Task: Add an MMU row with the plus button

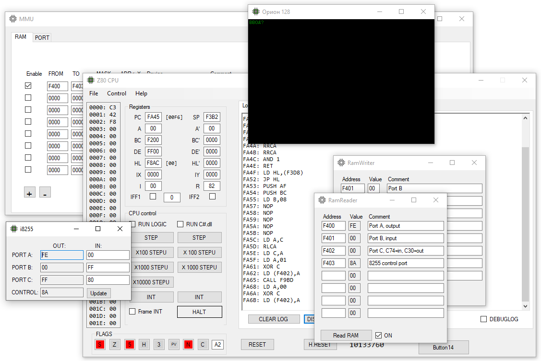Action: [x=30, y=192]
